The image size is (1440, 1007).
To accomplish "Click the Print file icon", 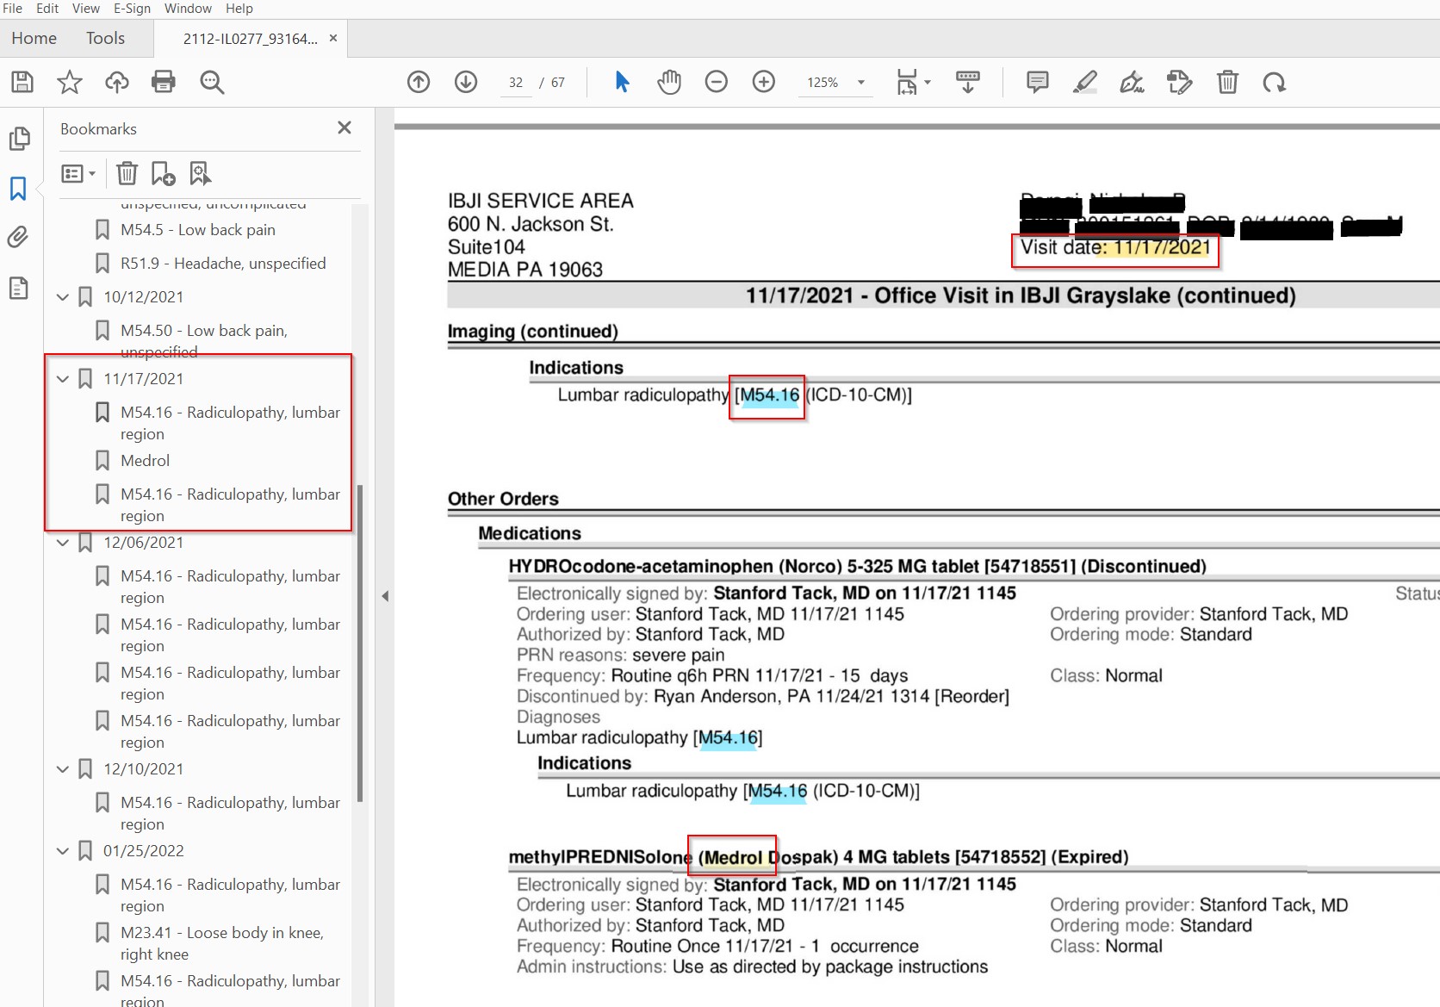I will 163,83.
